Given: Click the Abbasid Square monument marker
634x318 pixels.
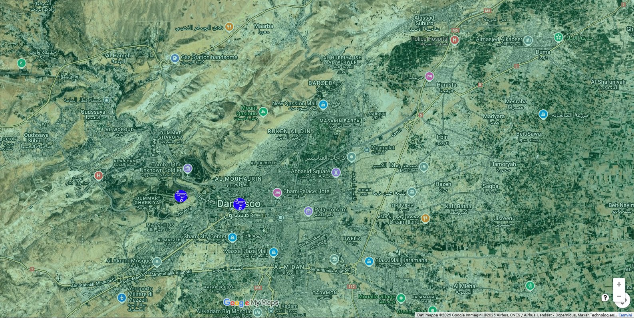Looking at the screenshot, I should click(x=336, y=172).
